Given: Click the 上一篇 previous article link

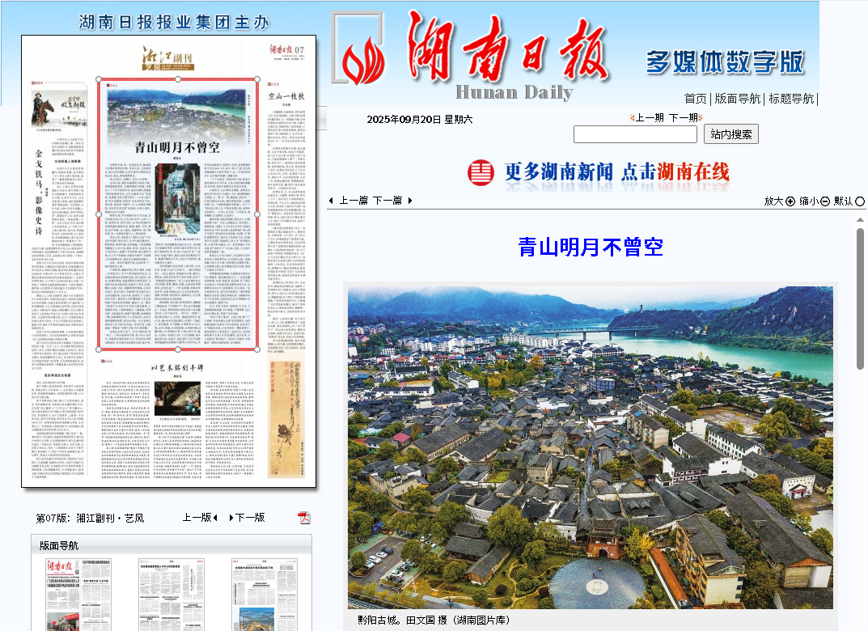Looking at the screenshot, I should [354, 201].
